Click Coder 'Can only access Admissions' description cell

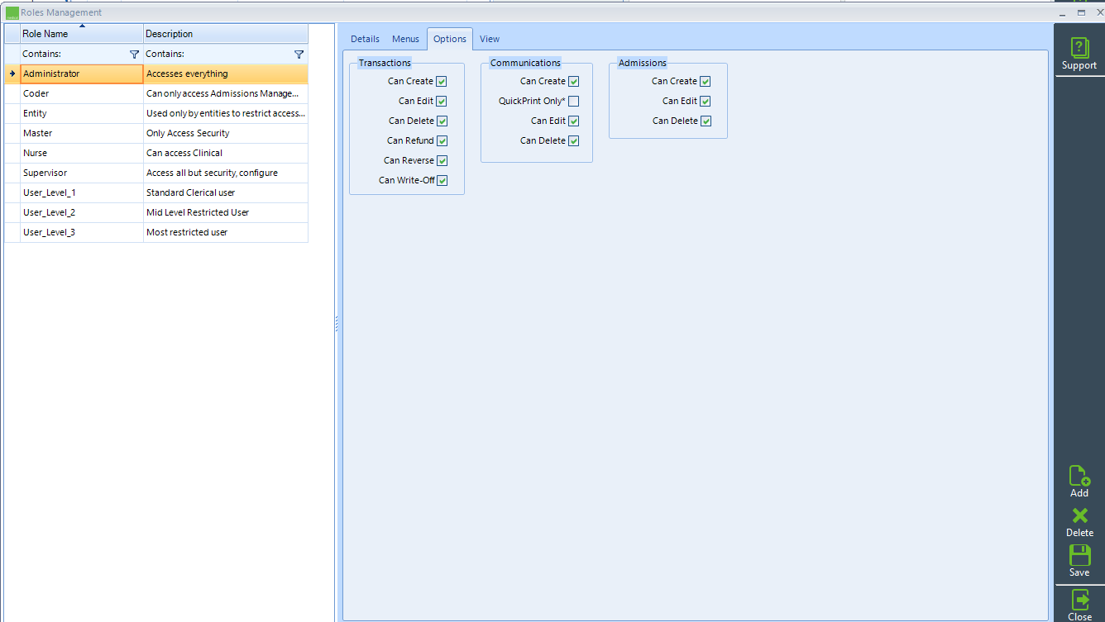(226, 93)
